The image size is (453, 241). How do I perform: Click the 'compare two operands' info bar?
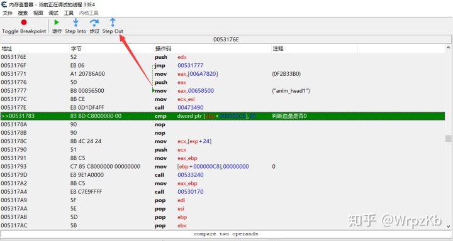coord(226,234)
